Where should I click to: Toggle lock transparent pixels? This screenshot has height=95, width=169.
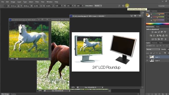pos(151,53)
